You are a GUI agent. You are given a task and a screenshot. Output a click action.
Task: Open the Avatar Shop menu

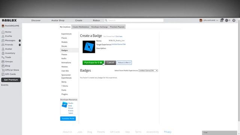click(x=58, y=20)
